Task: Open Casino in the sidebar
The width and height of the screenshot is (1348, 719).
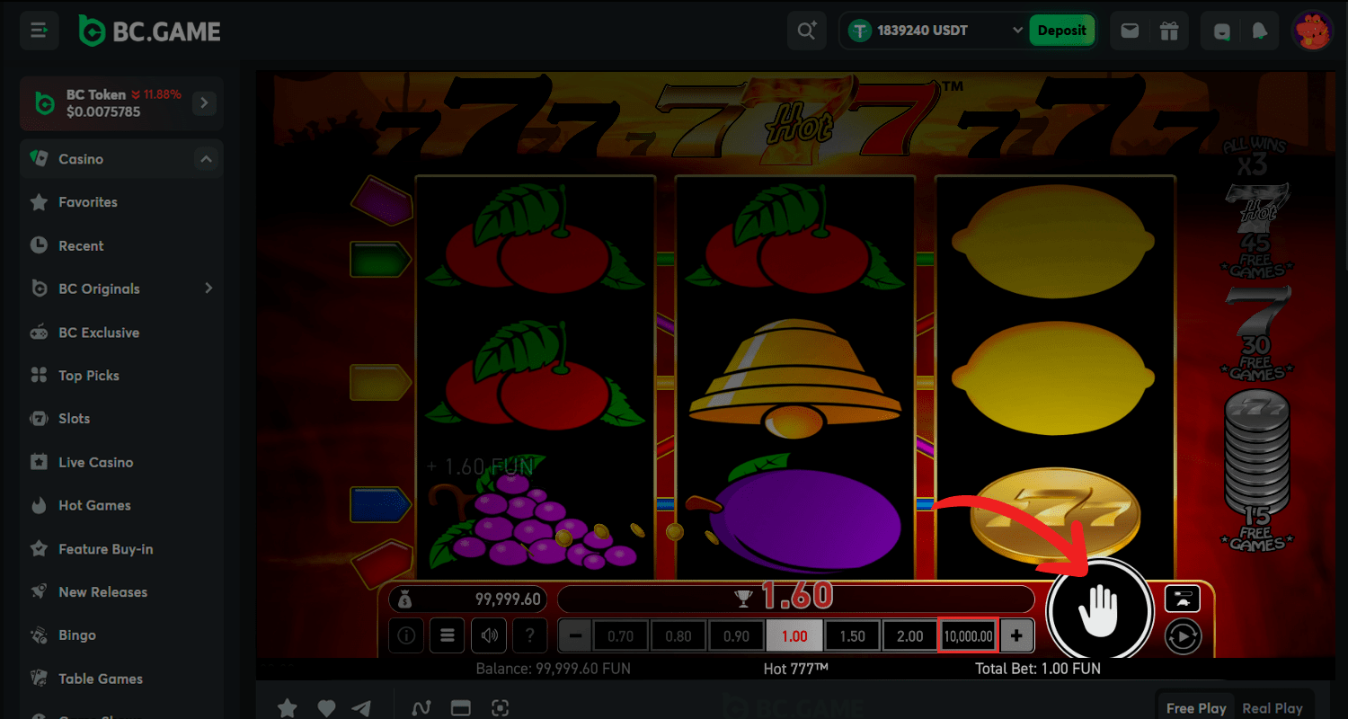Action: coord(121,159)
